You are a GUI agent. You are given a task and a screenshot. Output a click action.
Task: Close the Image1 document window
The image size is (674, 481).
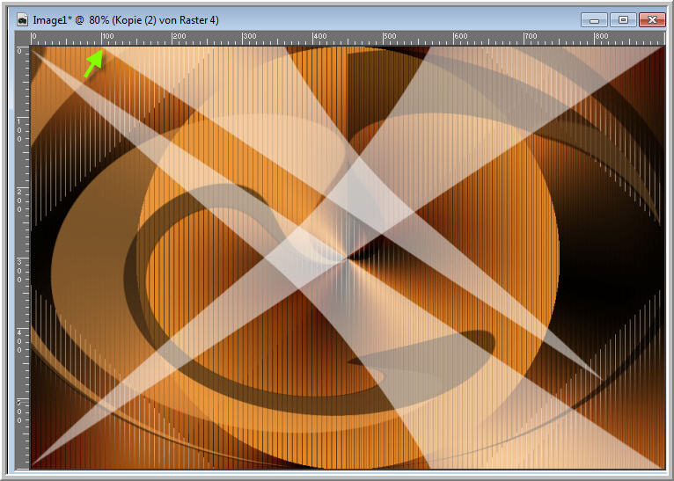pyautogui.click(x=652, y=19)
